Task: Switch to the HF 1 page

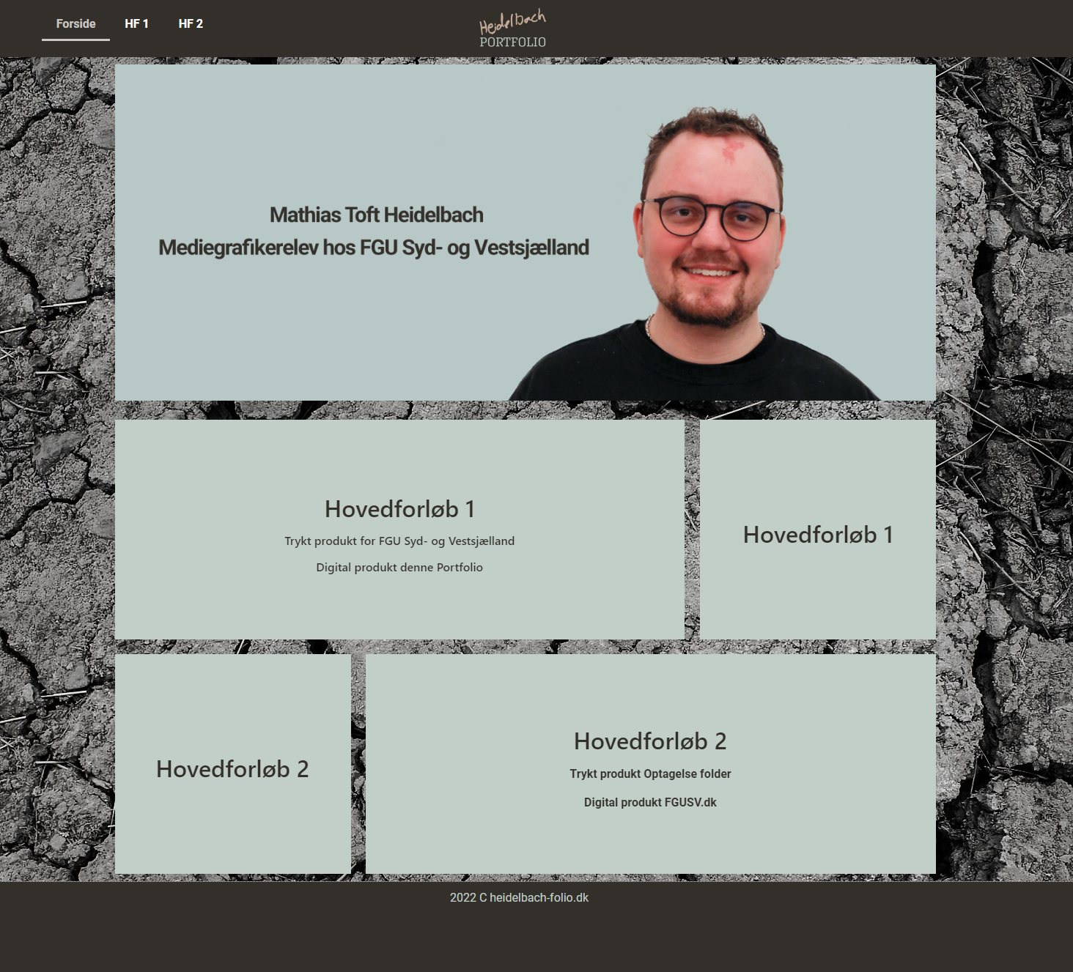Action: tap(136, 23)
